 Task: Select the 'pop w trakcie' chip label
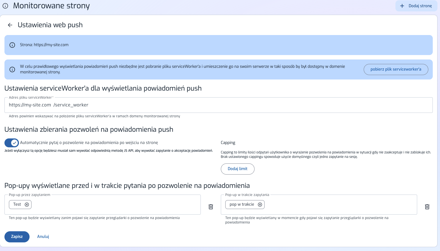[x=242, y=205]
